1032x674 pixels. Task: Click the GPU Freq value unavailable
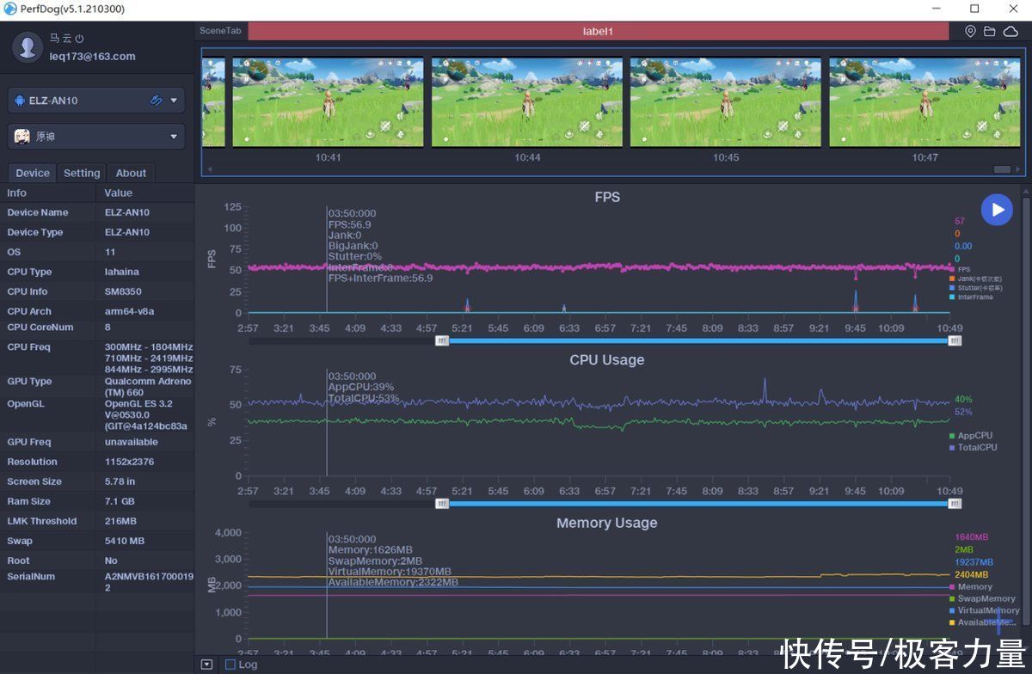pos(132,442)
